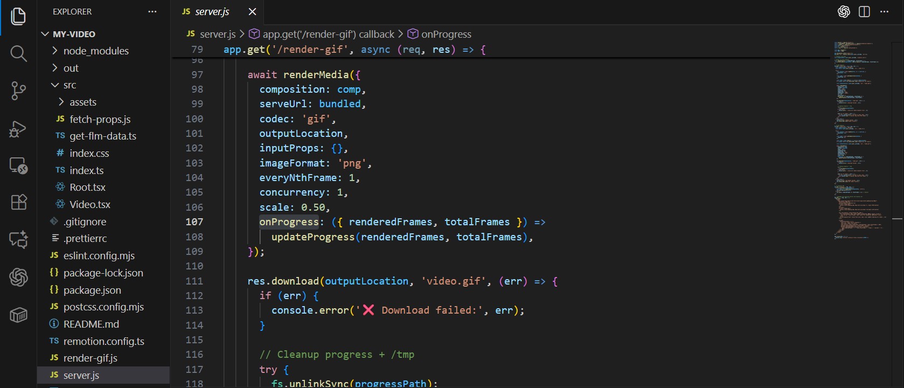Open the Remote Explorer view
Viewport: 904px width, 388px height.
18,165
